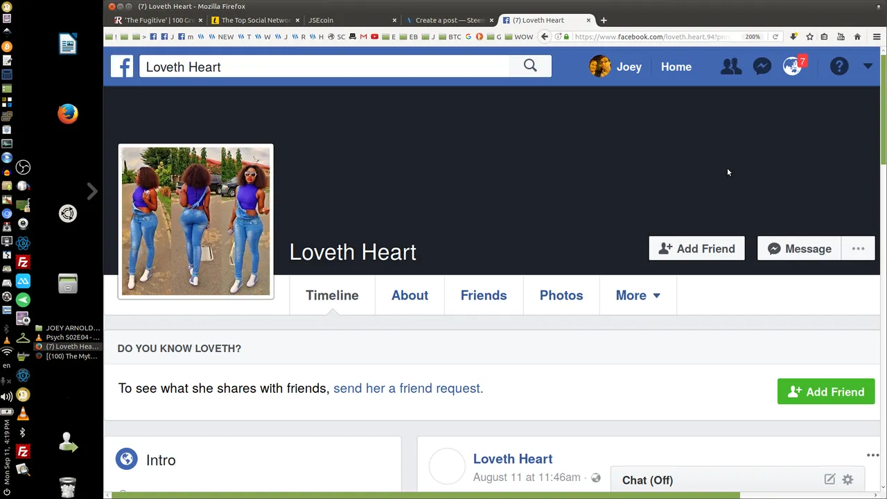Expand the side panel with chevron arrow
Image resolution: width=887 pixels, height=499 pixels.
point(92,191)
